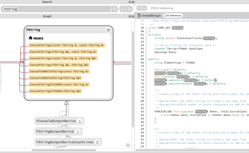249x153 pixels.
Task: Expand FStringOutputDevice node members
Action: coord(78,132)
